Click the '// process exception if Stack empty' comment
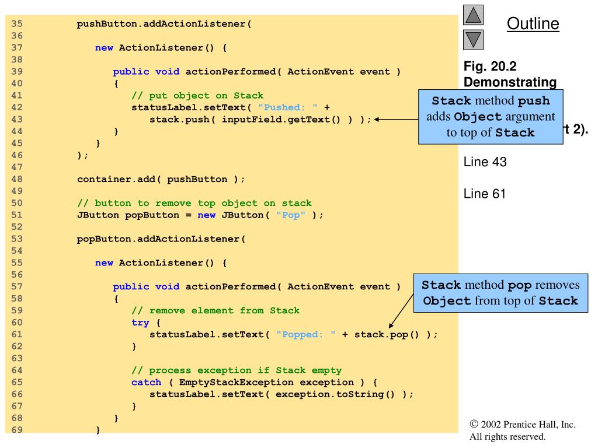598x448 pixels. [x=237, y=370]
